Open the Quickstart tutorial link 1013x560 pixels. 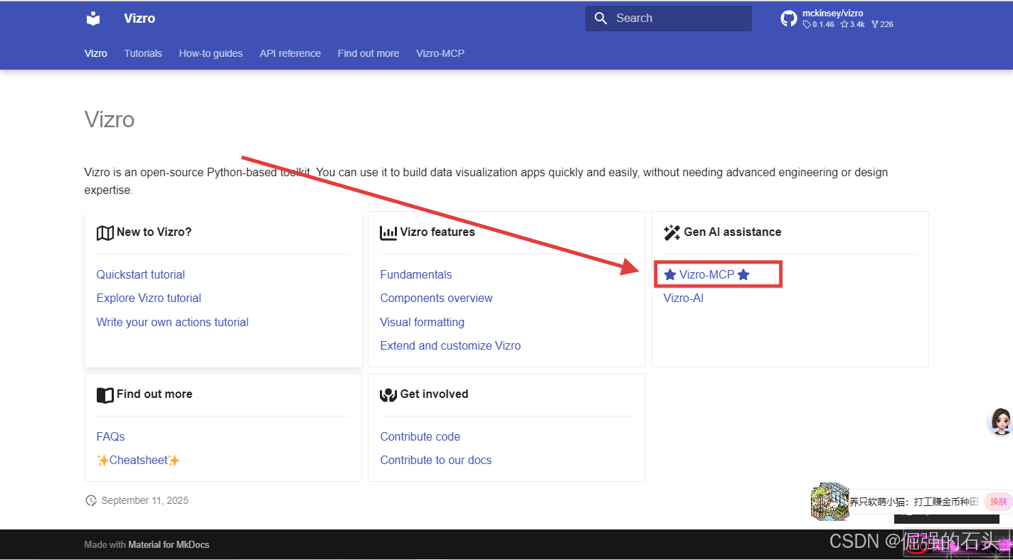(141, 274)
